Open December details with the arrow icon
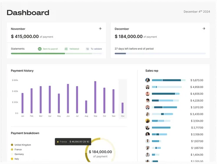Viewport: 217px width, 164px height. pyautogui.click(x=204, y=29)
